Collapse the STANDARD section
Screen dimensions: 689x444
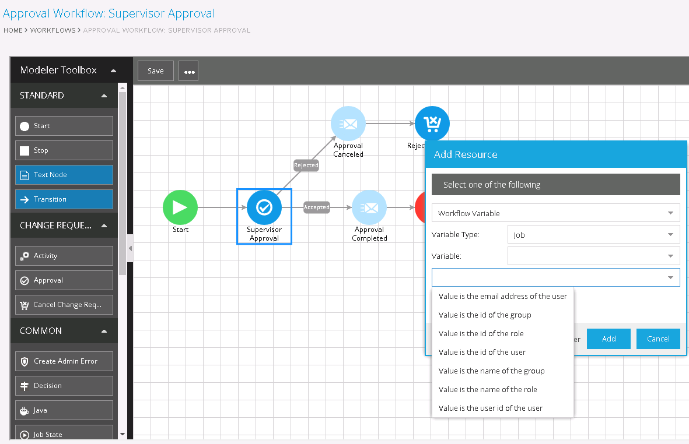coord(104,95)
